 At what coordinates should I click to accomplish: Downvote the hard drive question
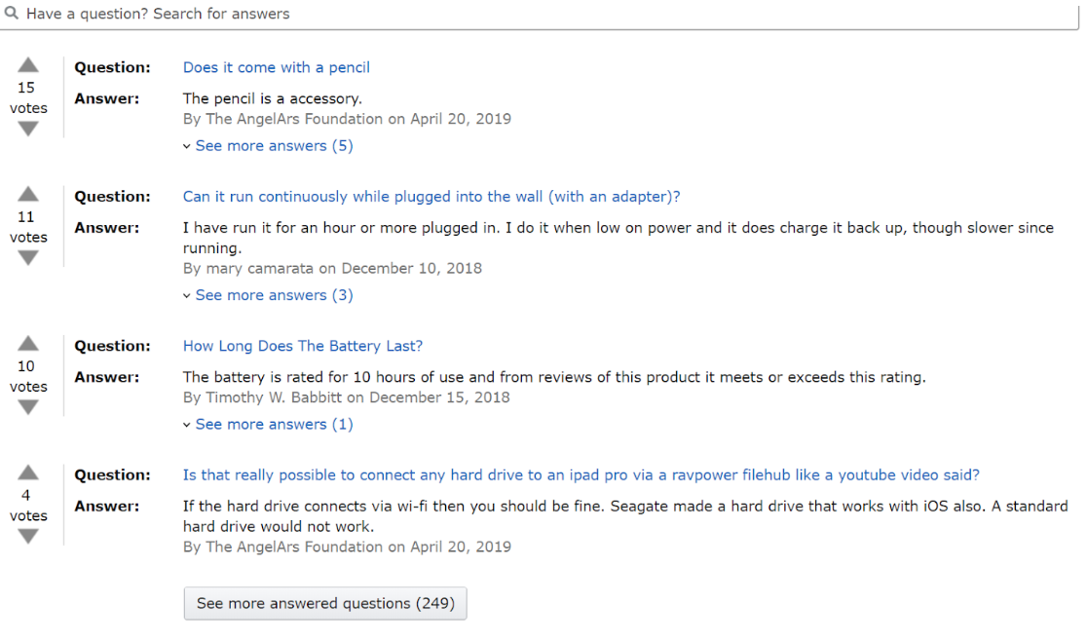(28, 537)
